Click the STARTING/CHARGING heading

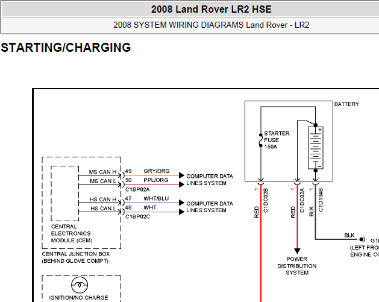[x=66, y=48]
